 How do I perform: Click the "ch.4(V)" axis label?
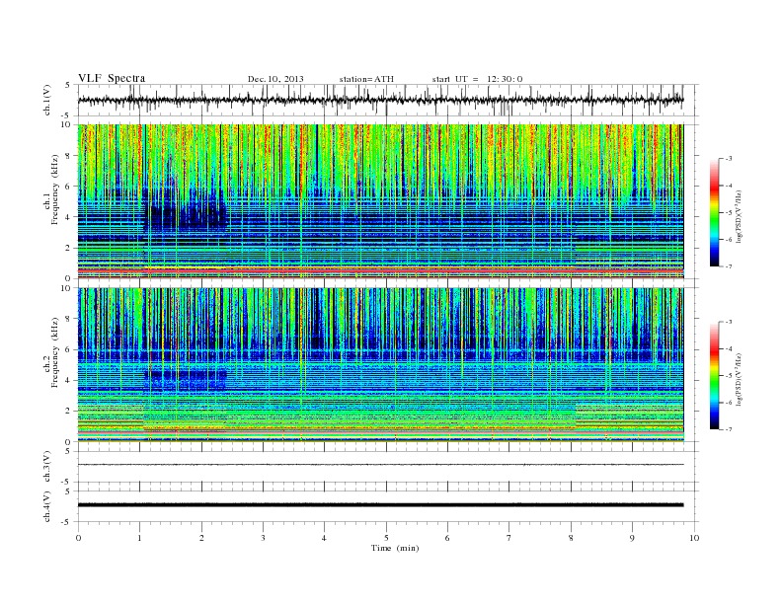pyautogui.click(x=47, y=506)
